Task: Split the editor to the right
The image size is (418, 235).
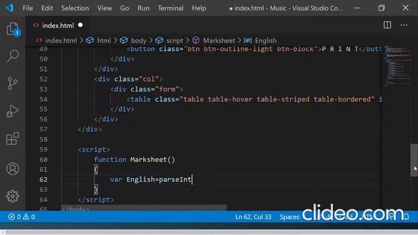Action: [387, 25]
